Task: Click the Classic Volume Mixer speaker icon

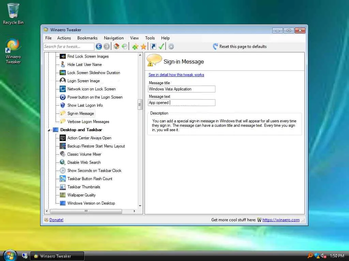Action: click(63, 154)
